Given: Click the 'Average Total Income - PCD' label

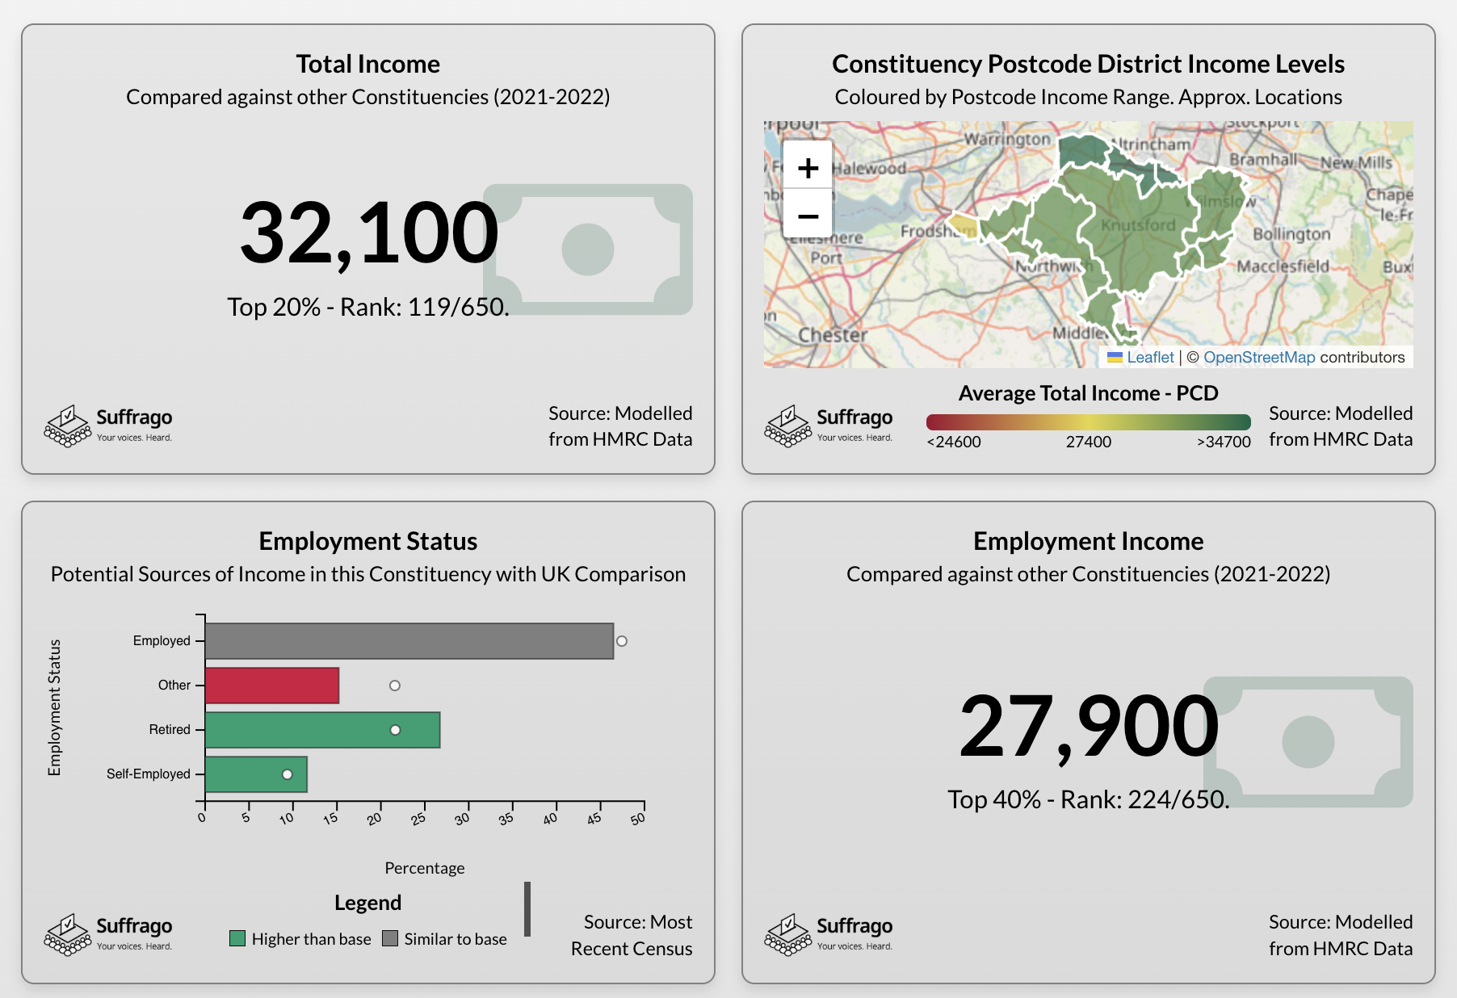Looking at the screenshot, I should [1089, 393].
